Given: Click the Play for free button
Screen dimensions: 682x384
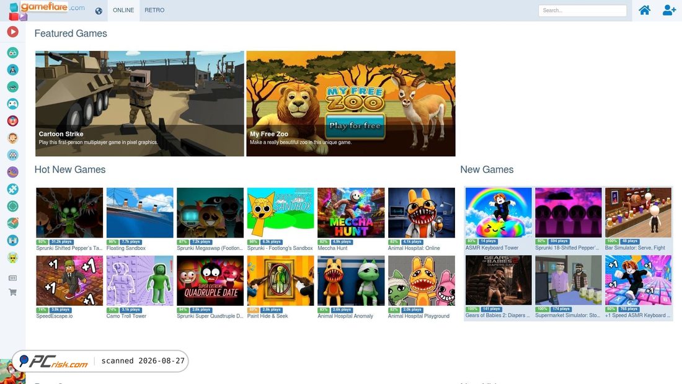Looking at the screenshot, I should point(355,126).
